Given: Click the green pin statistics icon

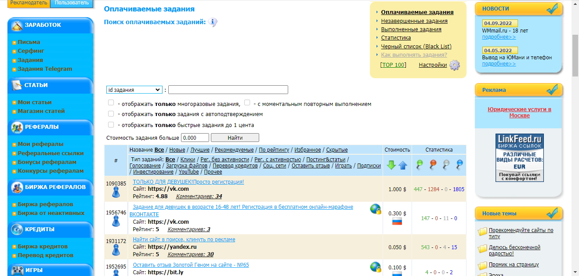Looking at the screenshot, I should (x=420, y=165).
